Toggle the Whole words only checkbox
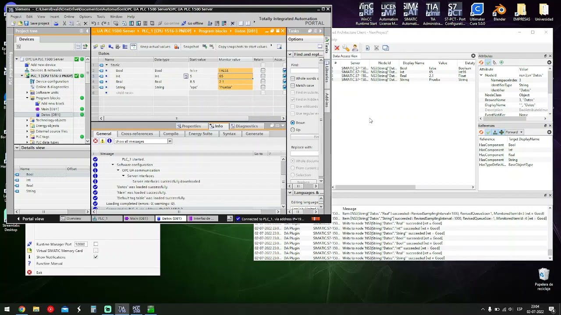This screenshot has width=561, height=315. [293, 78]
